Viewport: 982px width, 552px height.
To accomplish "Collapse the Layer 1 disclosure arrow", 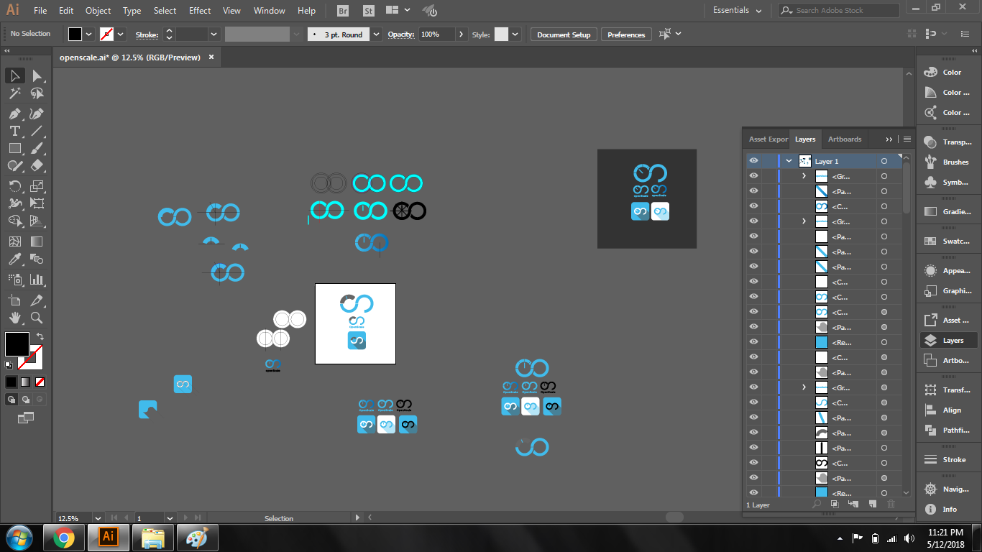I will point(789,161).
